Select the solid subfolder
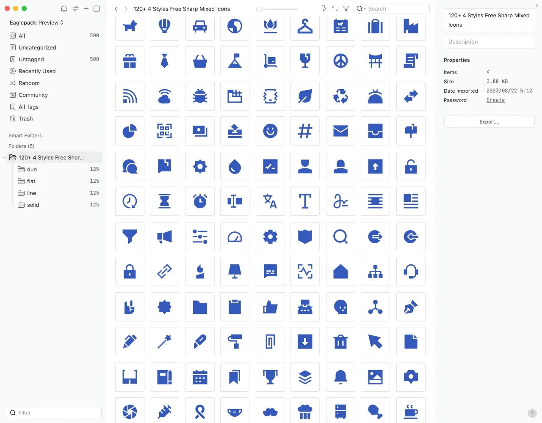The width and height of the screenshot is (542, 423). coord(33,205)
